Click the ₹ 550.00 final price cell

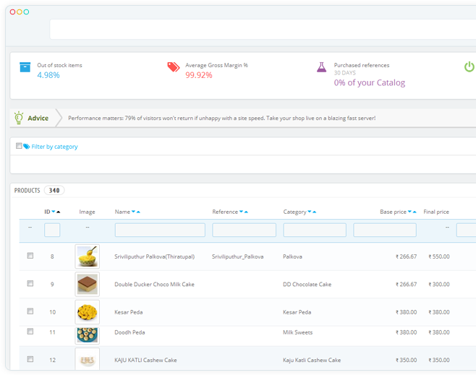(x=439, y=257)
